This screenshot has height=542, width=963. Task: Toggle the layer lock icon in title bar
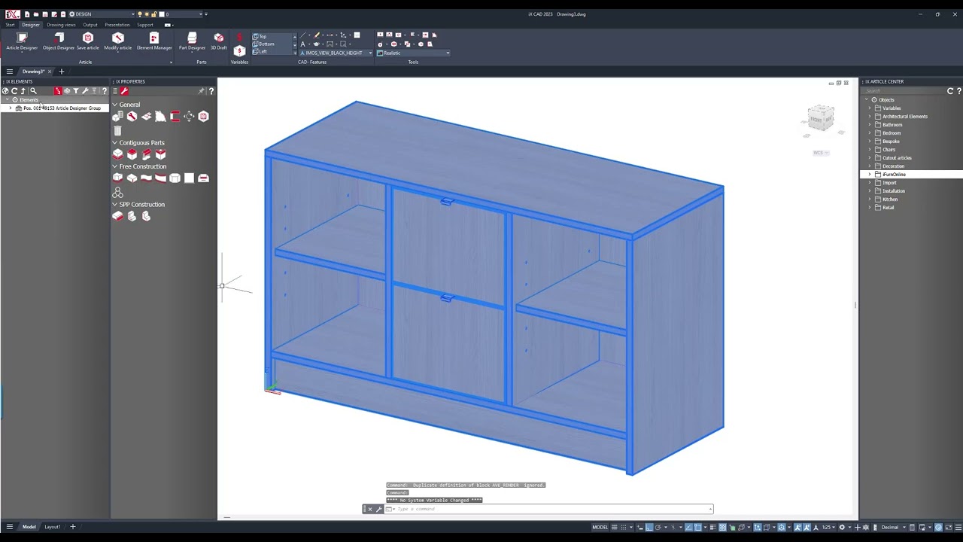coord(153,14)
